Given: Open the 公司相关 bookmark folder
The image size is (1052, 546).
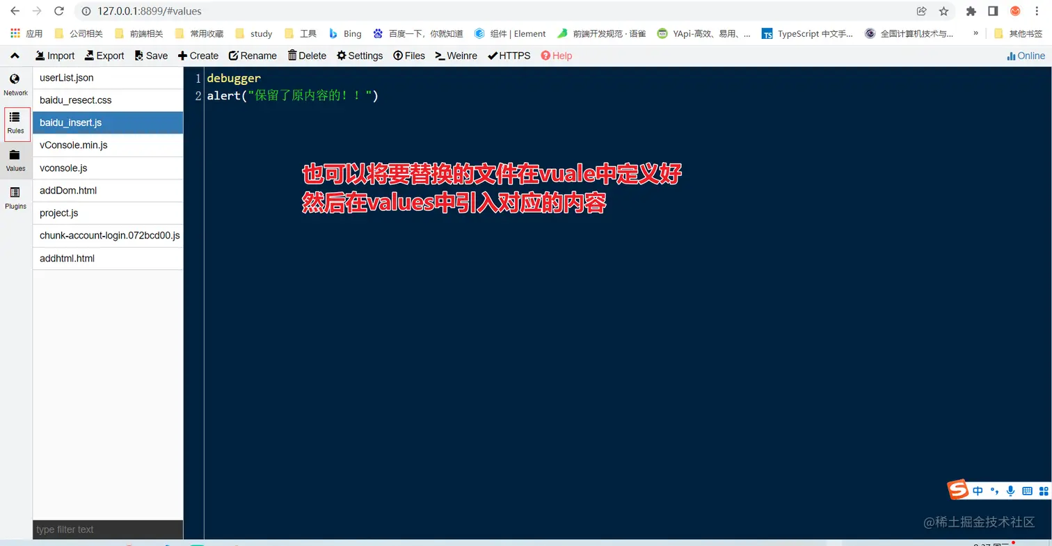Looking at the screenshot, I should [x=79, y=33].
